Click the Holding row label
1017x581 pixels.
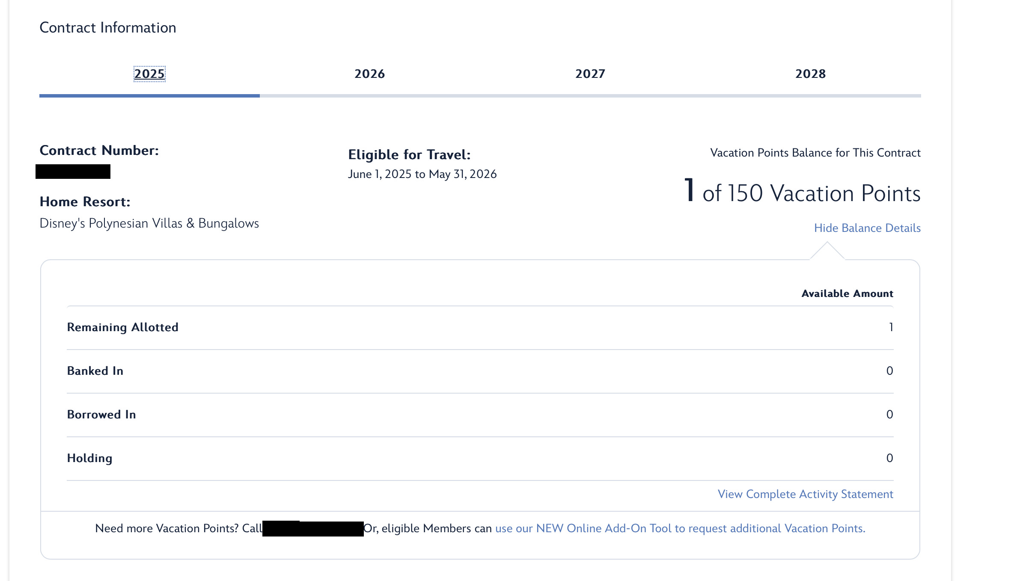89,458
